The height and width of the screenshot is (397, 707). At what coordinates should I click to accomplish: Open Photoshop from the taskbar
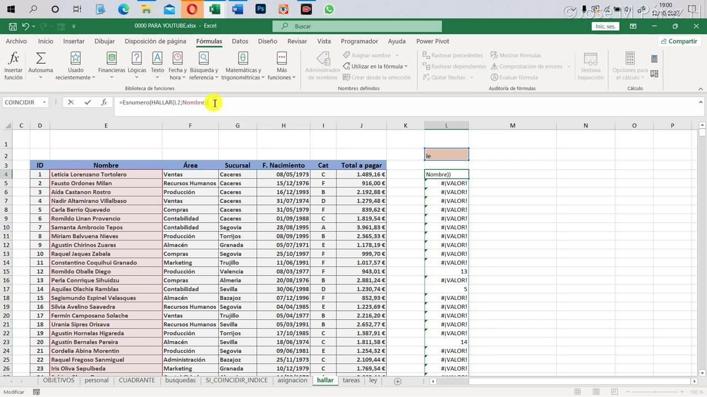click(260, 9)
